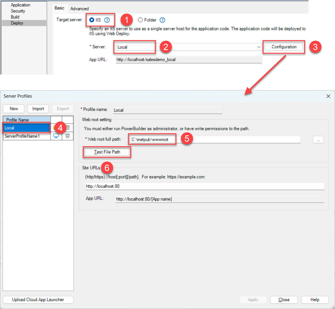Go to the Build settings page

tap(15, 17)
